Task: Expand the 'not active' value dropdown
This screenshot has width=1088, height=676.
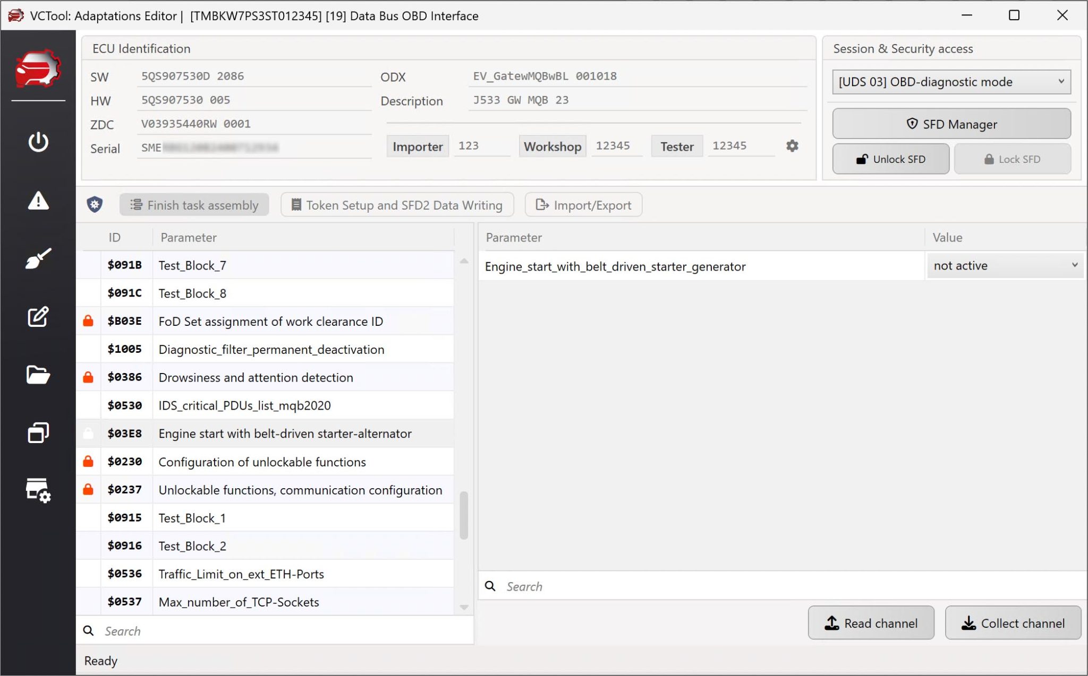Action: [1005, 266]
